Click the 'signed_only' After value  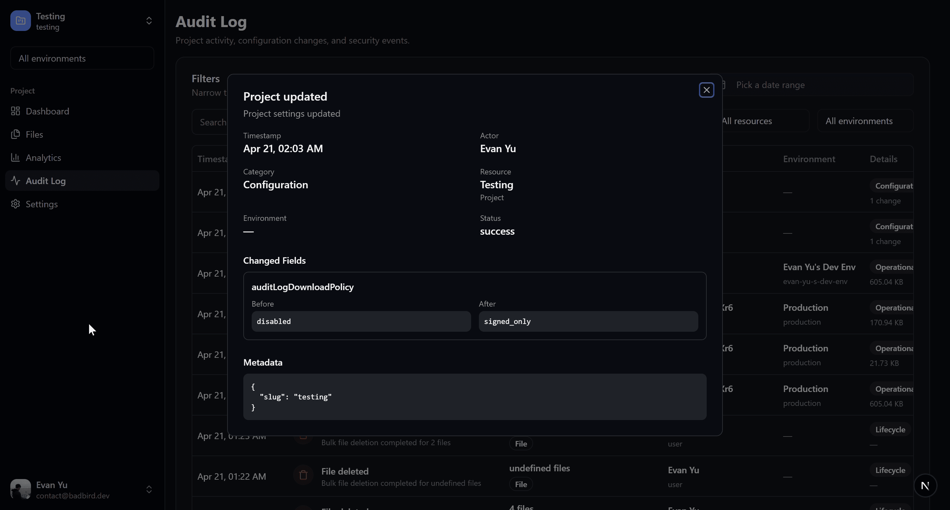click(588, 321)
